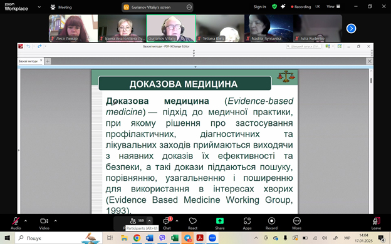Open the Participants panel showing 169

[x=137, y=221]
